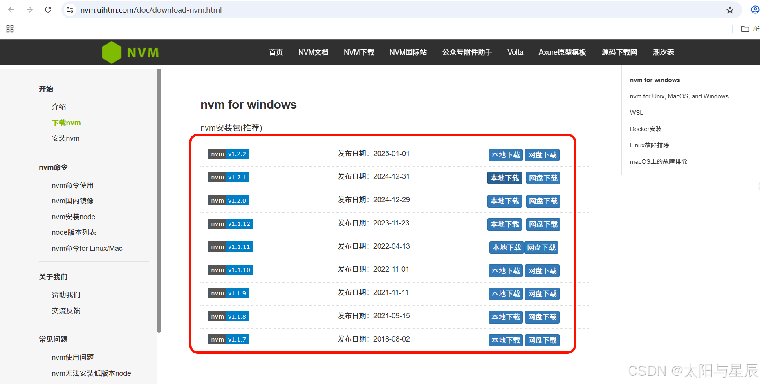Image resolution: width=760 pixels, height=384 pixels.
Task: Open the profile account icon
Action: click(x=755, y=10)
